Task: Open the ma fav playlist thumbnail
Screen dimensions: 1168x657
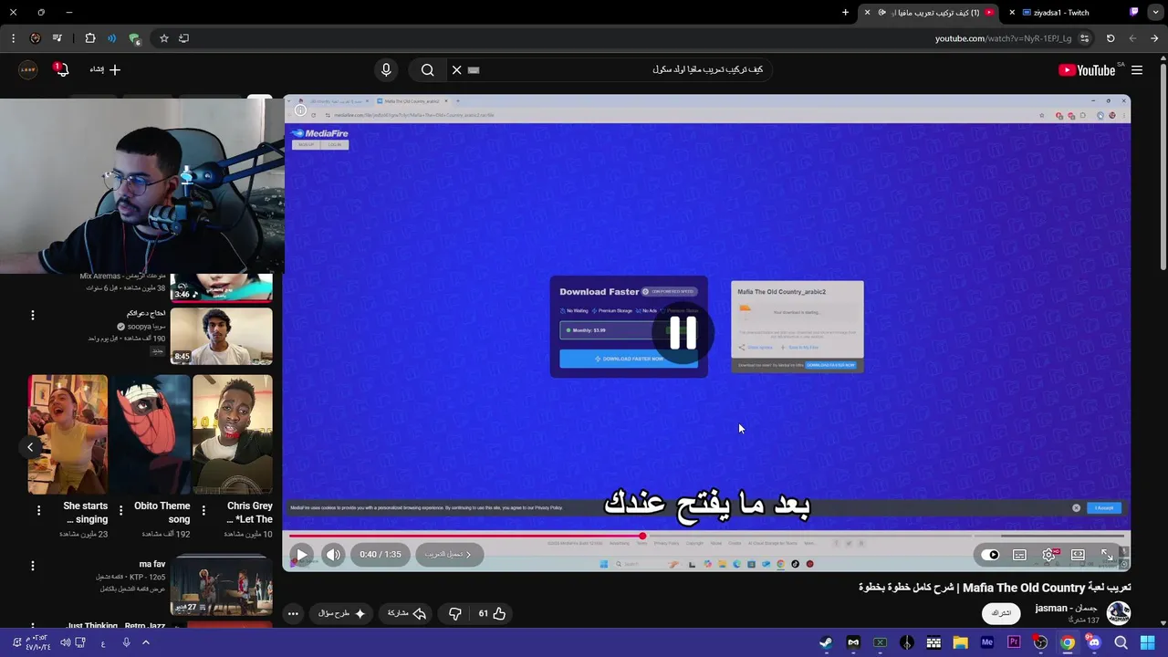Action: coord(221,585)
